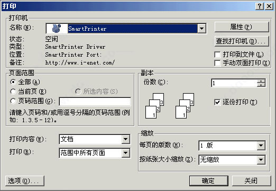Confirm printing with 确定 button
Image resolution: width=276 pixels, height=191 pixels.
[209, 181]
